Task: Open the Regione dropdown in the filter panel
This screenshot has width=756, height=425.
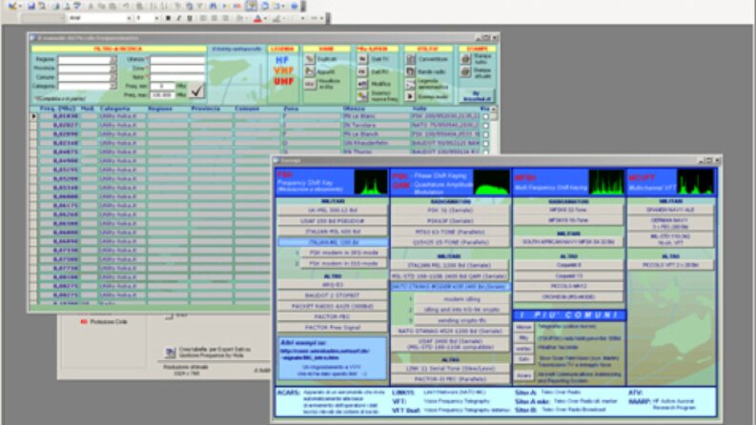Action: coord(112,60)
